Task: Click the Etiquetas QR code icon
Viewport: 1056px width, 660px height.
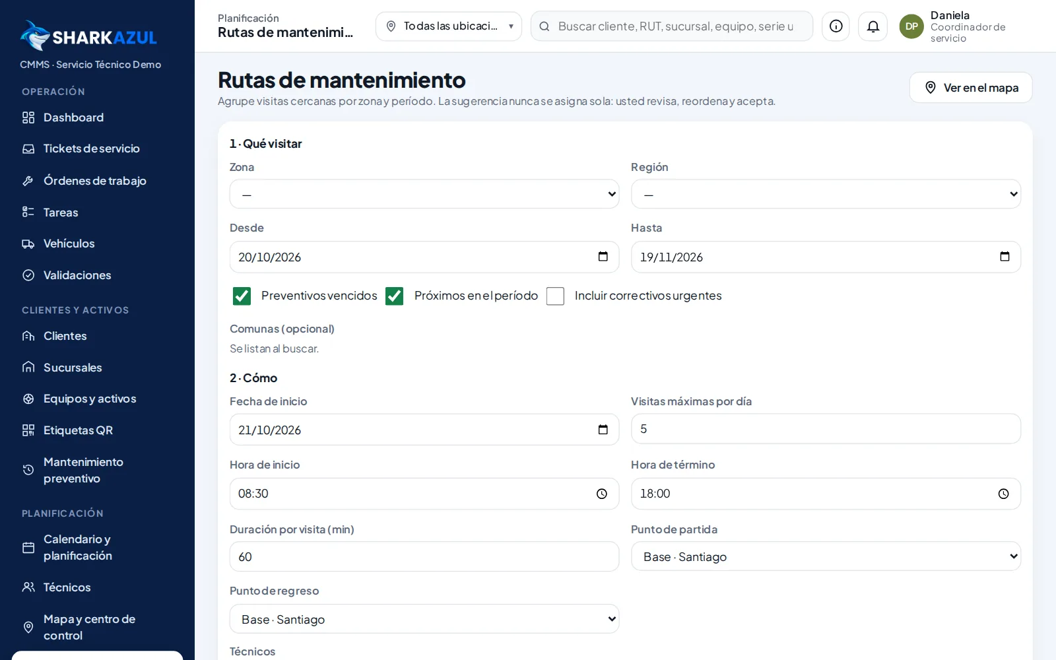Action: coord(28,430)
